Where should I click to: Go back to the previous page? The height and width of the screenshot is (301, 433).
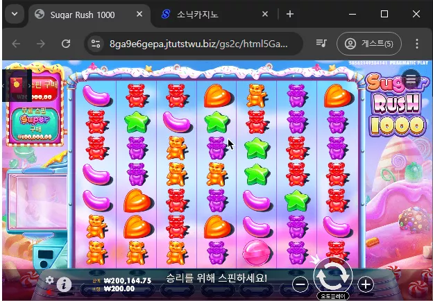coord(16,44)
